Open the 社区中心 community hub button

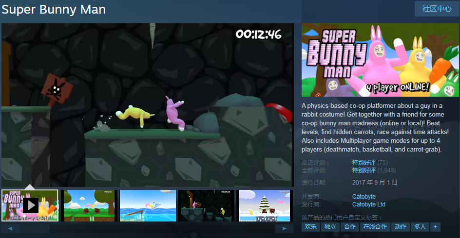[x=437, y=9]
